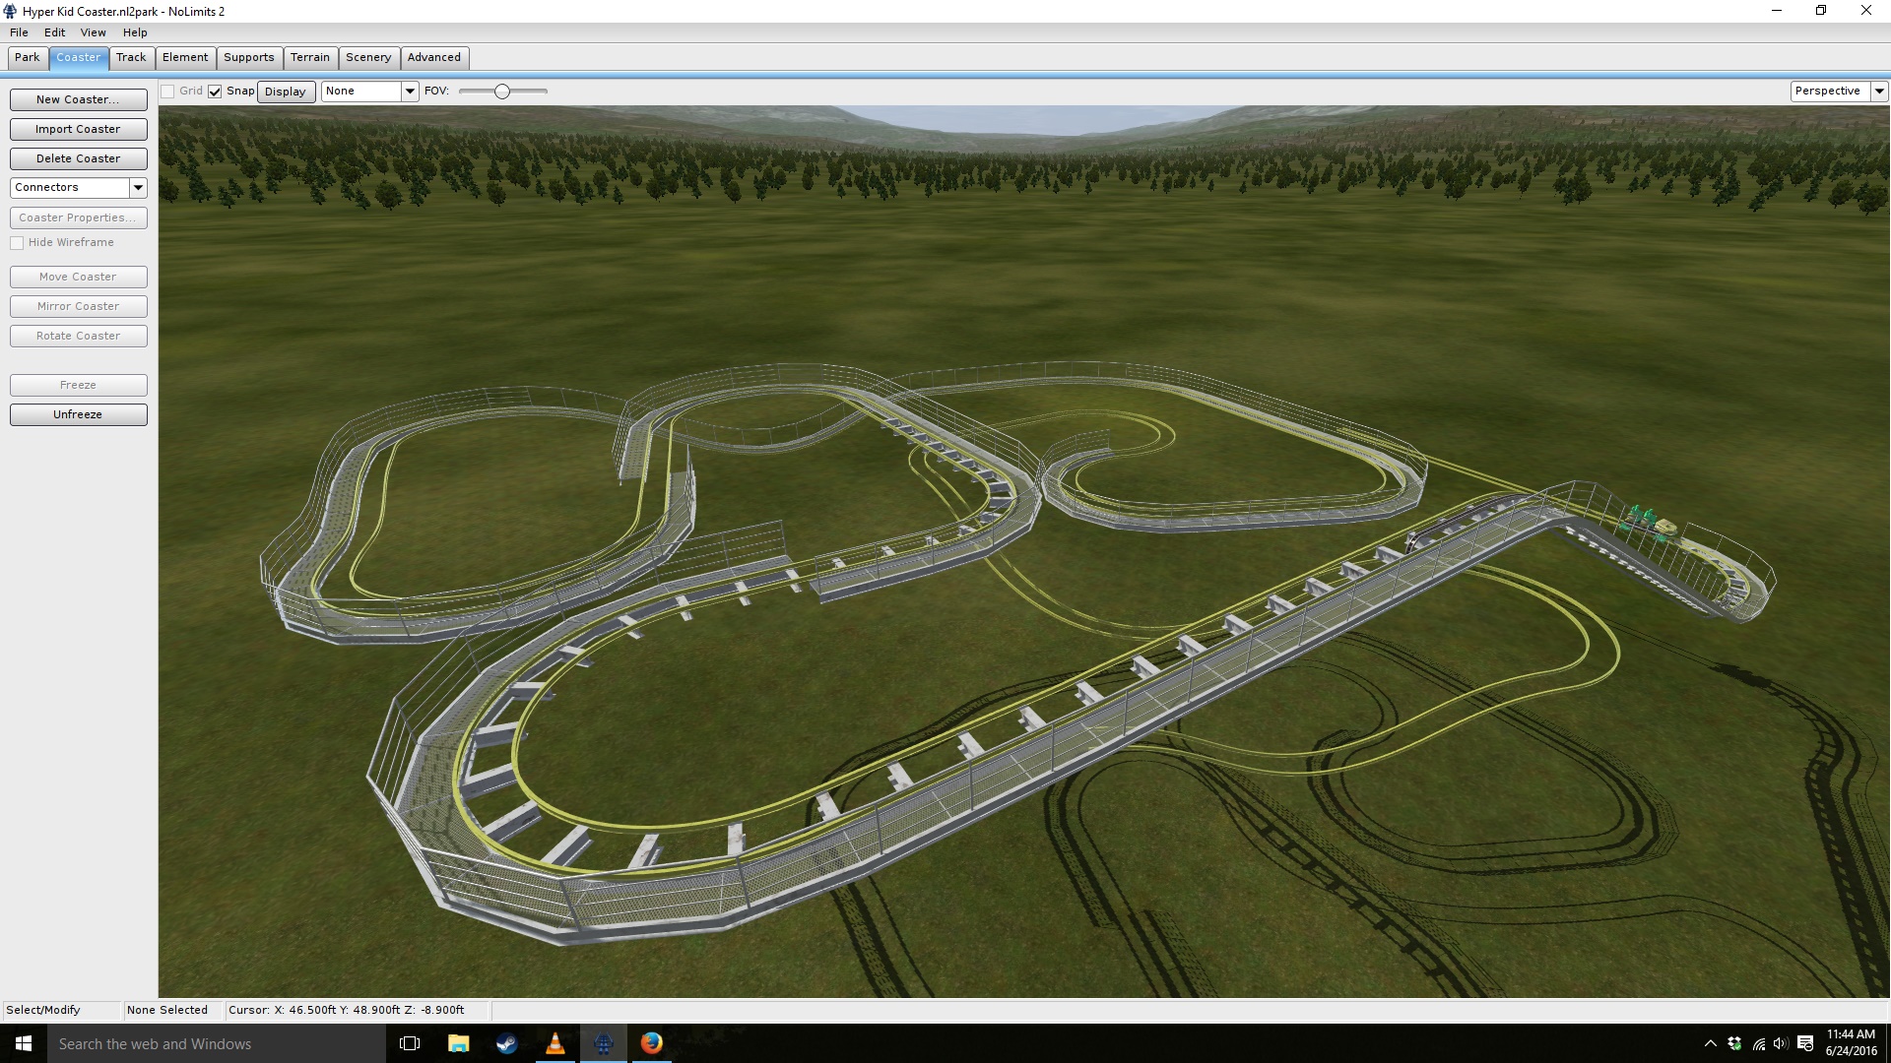Click the FOV slider handle
This screenshot has width=1891, height=1063.
pos(502,92)
